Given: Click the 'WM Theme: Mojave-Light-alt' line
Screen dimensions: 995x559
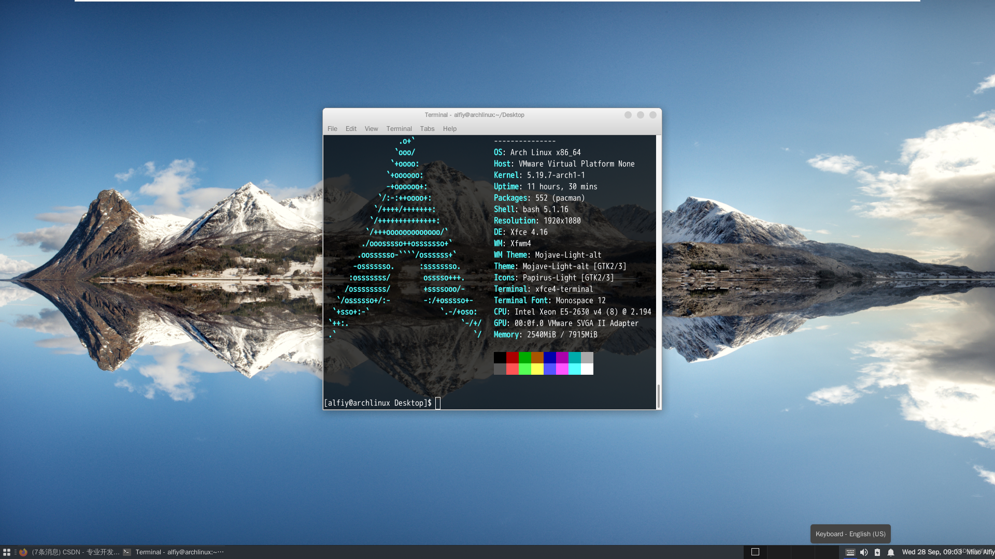Looking at the screenshot, I should pos(548,255).
